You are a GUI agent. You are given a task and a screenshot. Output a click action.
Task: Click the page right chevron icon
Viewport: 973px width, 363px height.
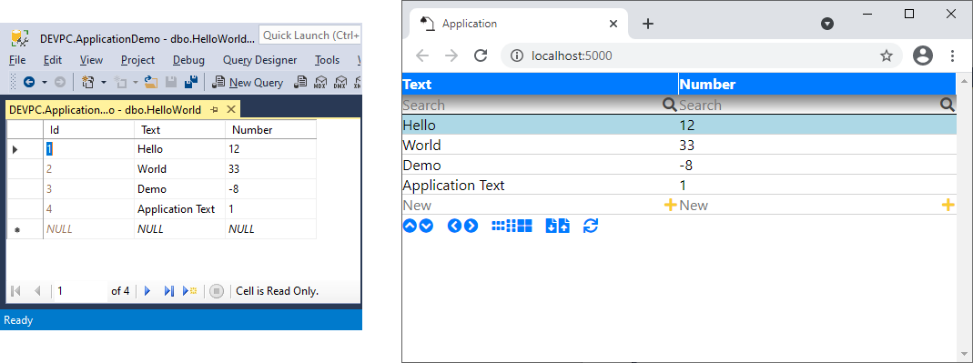tap(471, 226)
